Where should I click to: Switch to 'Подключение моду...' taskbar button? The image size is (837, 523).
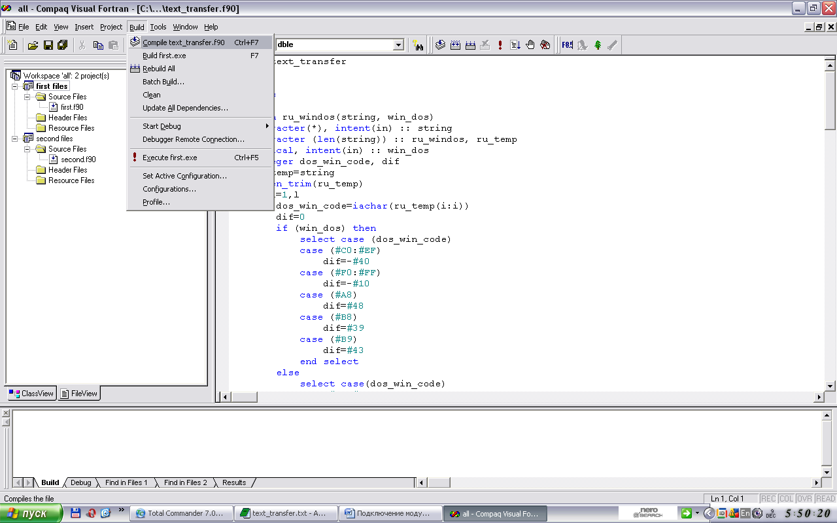click(x=391, y=513)
